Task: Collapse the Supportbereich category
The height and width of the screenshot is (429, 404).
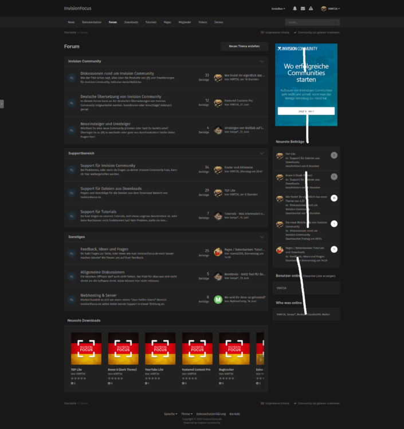Action: click(x=262, y=153)
